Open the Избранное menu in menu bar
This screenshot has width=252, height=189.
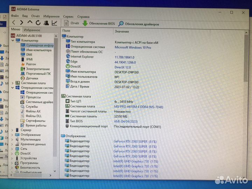pos(51,16)
